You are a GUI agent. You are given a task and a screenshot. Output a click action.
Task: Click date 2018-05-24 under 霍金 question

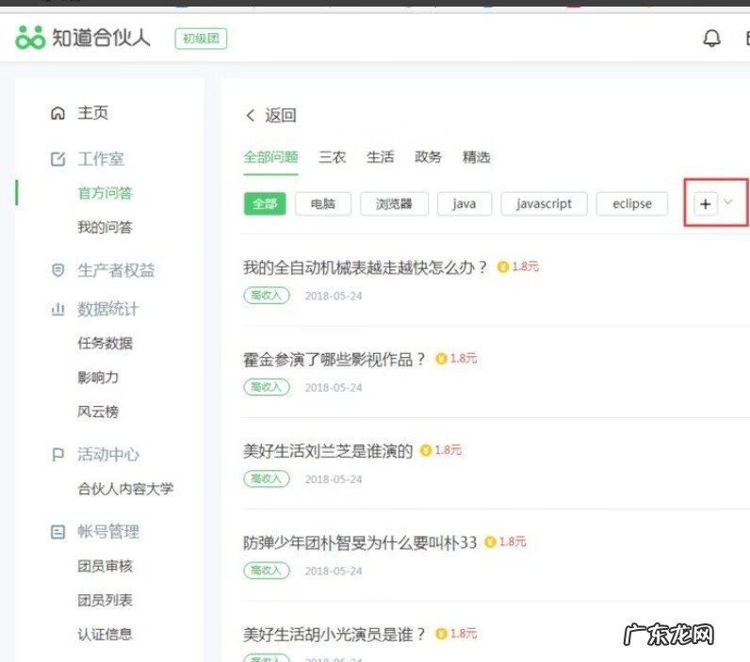334,388
